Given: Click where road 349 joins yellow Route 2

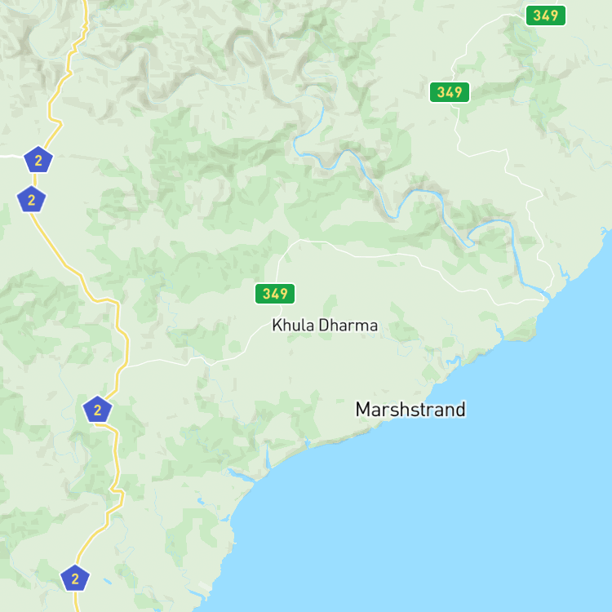Looking at the screenshot, I should 127,367.
